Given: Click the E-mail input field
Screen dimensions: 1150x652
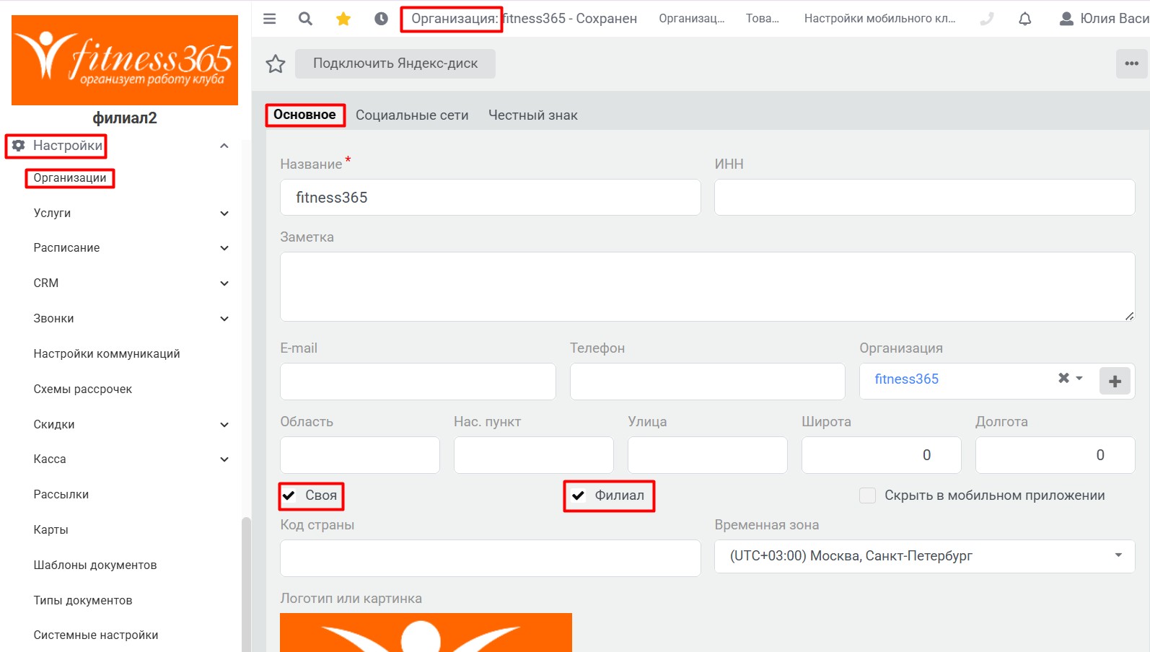Looking at the screenshot, I should point(418,382).
